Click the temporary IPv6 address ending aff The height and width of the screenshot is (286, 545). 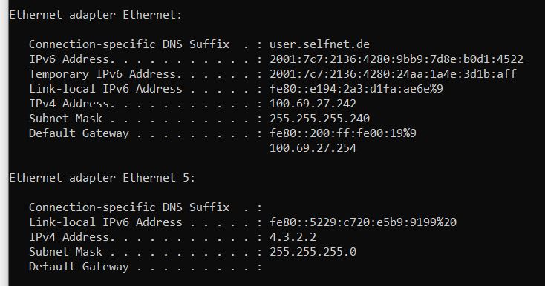[x=393, y=74]
